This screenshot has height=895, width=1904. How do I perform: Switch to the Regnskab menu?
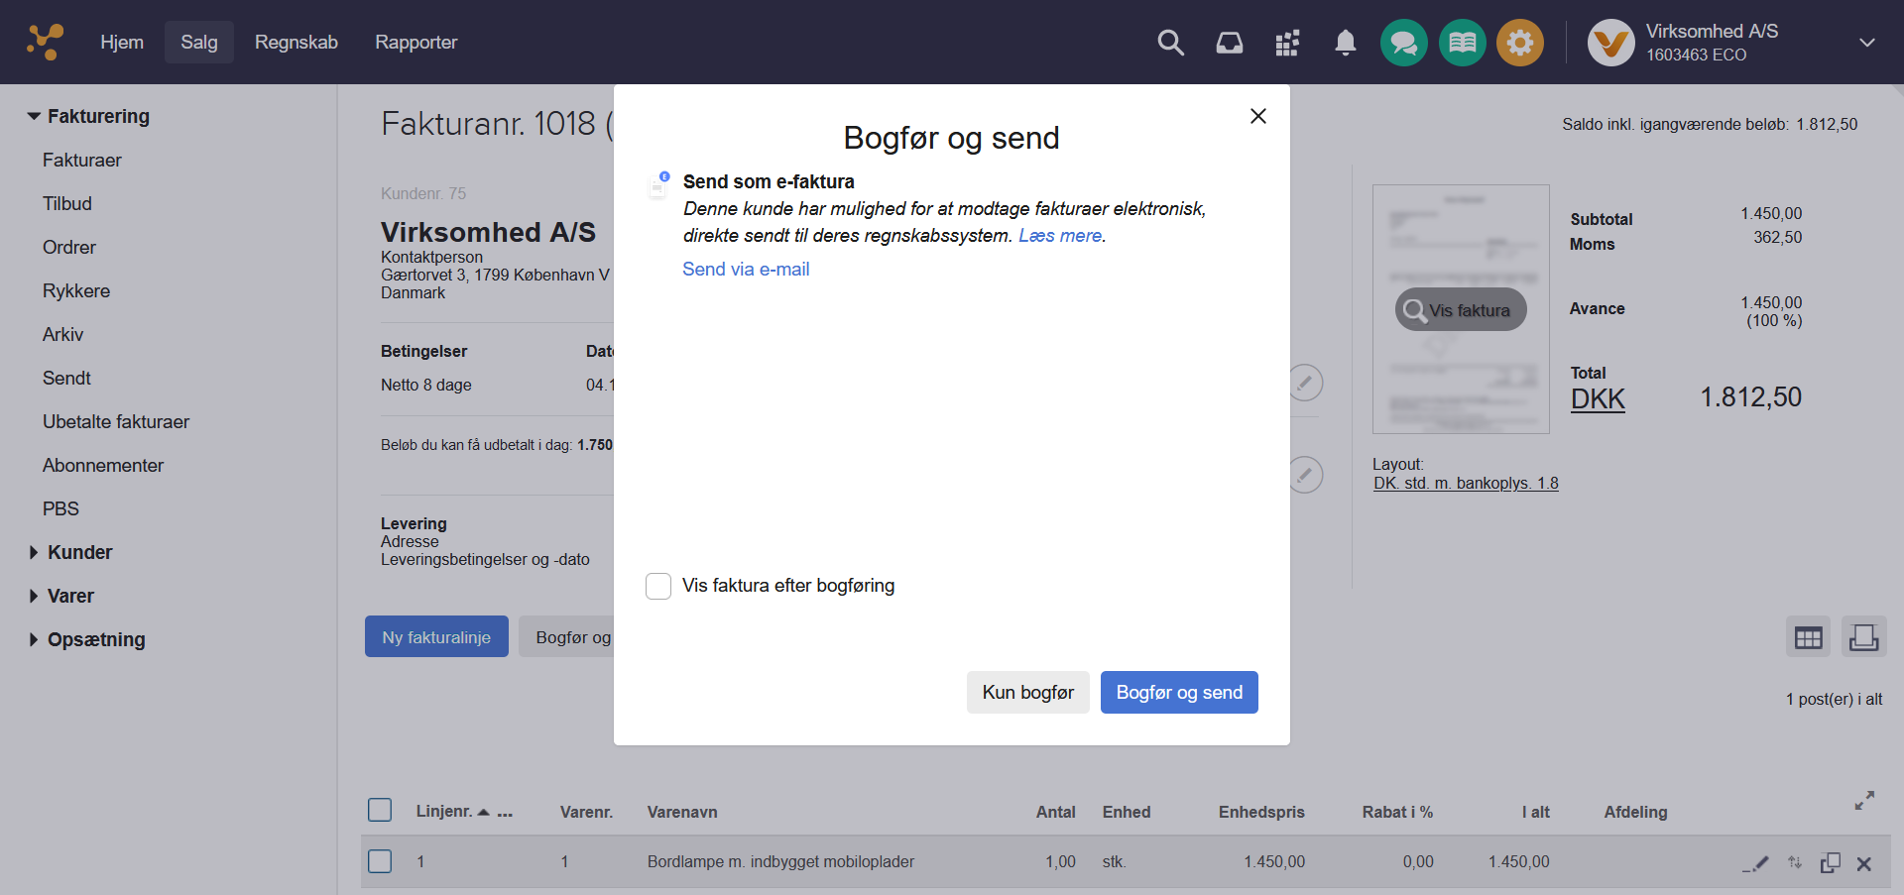[296, 43]
